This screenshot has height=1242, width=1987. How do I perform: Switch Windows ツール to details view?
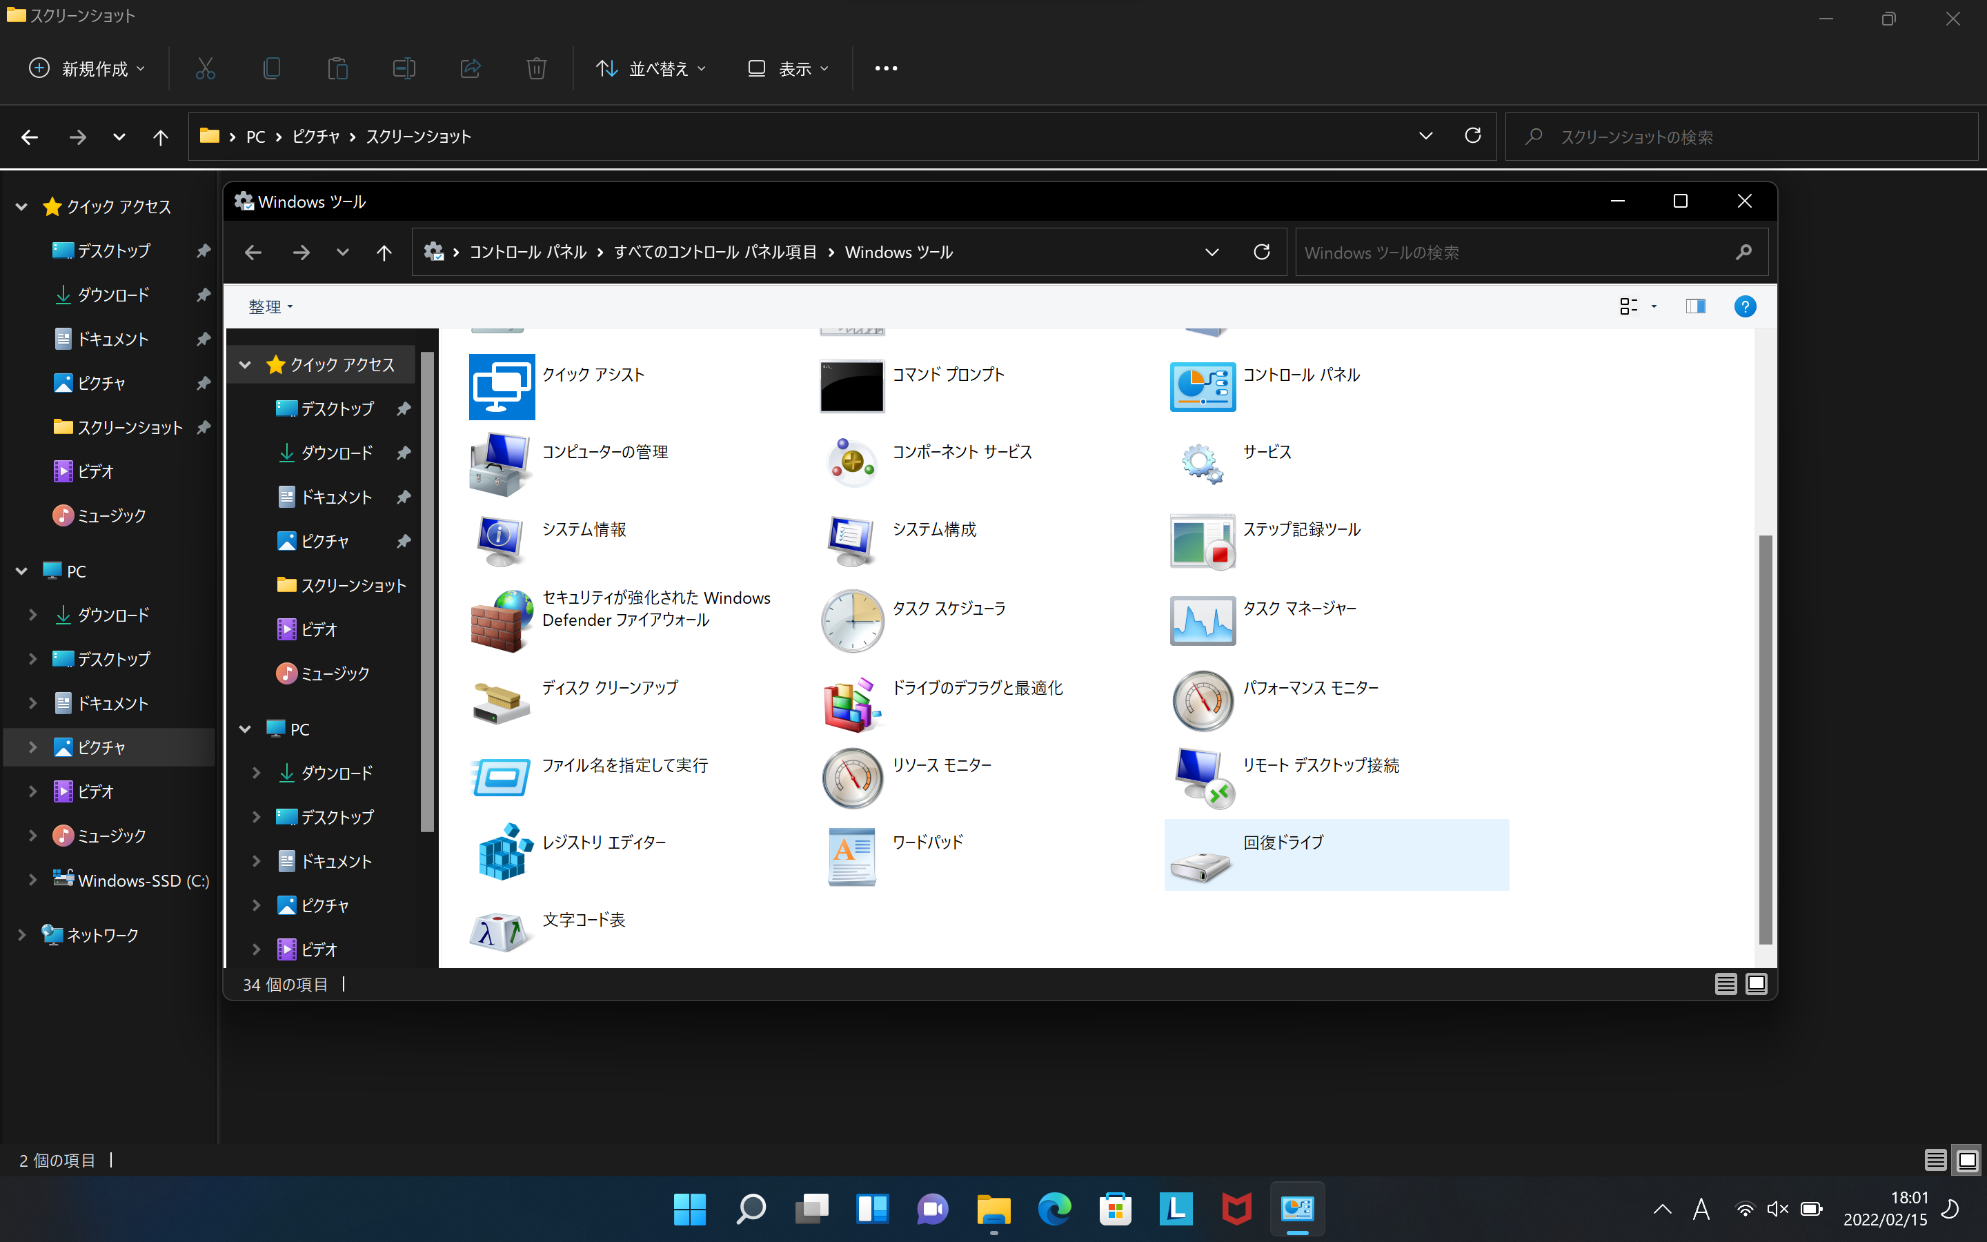(1726, 984)
